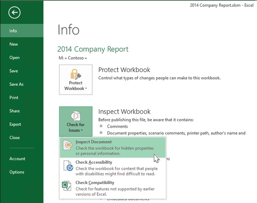This screenshot has width=257, height=203.
Task: Collapse the Check for Issues dropdown arrow
Action: click(x=81, y=130)
